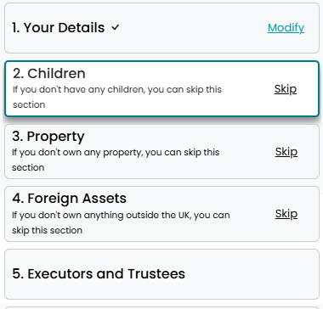This screenshot has width=323, height=309.
Task: Skip the Property section
Action: 286,152
